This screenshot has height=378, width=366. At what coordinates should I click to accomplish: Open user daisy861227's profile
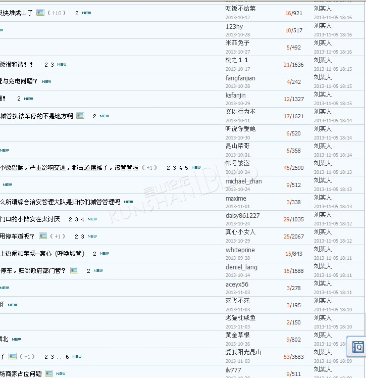(x=242, y=215)
